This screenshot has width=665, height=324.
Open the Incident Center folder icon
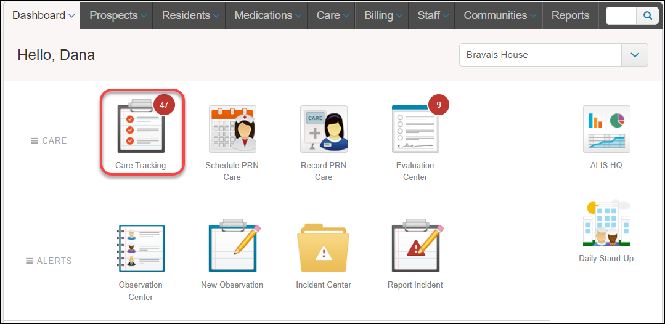point(324,248)
